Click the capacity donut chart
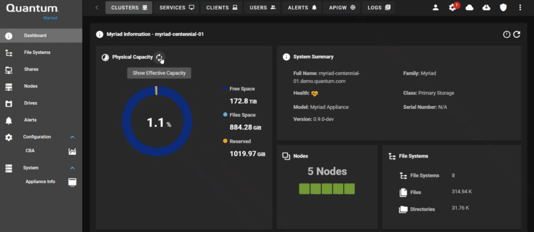Image resolution: width=534 pixels, height=232 pixels. 157,122
